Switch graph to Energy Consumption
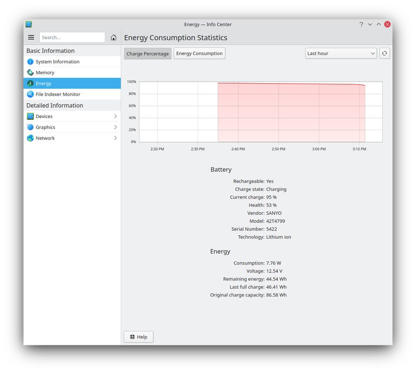 (199, 53)
